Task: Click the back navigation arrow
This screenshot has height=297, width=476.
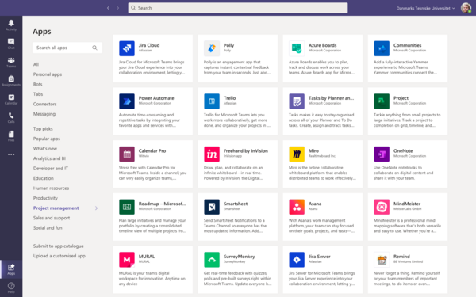Action: 109,8
